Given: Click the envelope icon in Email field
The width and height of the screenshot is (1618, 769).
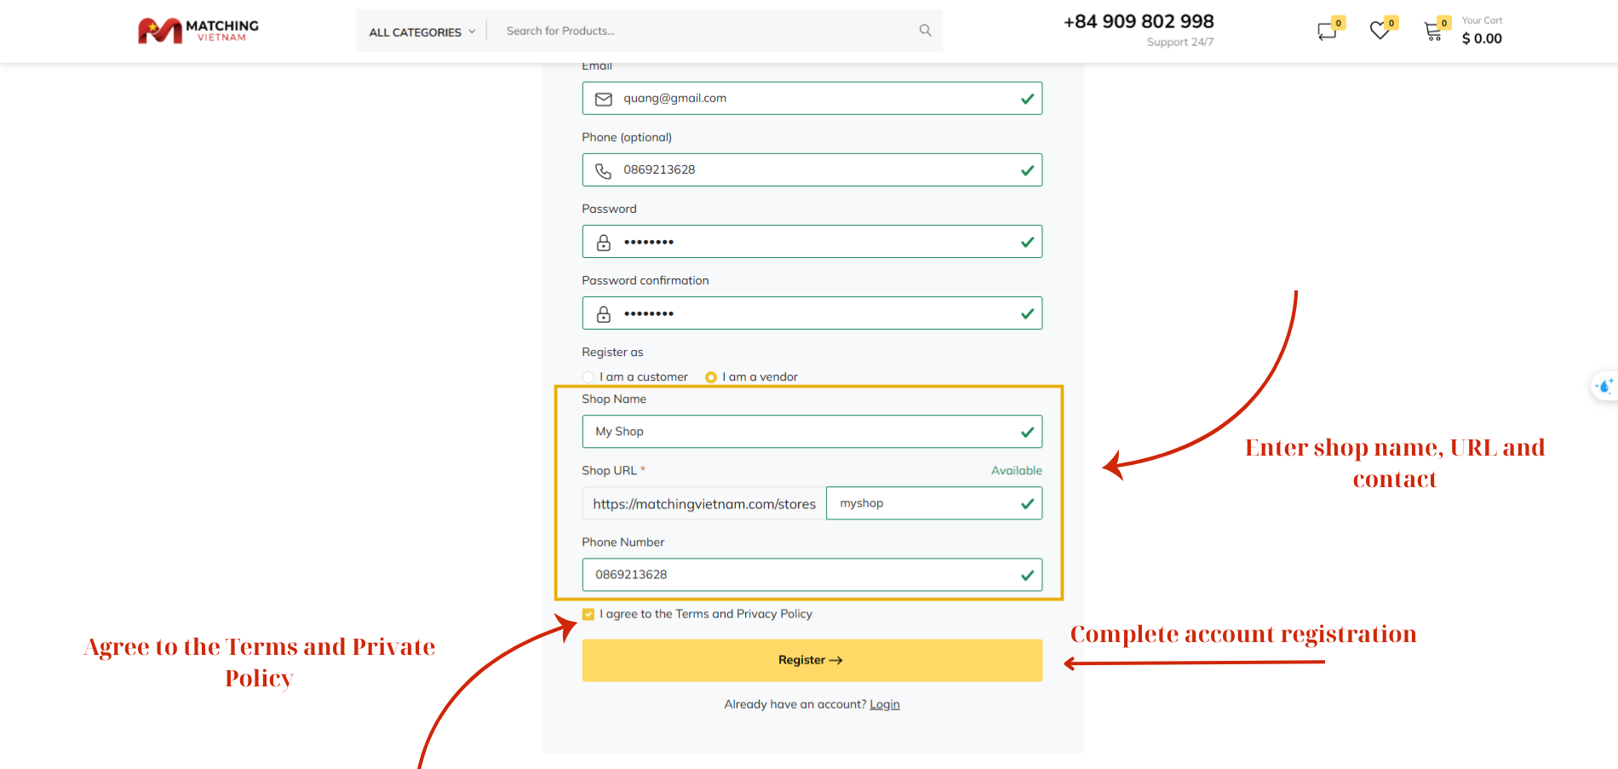Looking at the screenshot, I should click(604, 99).
